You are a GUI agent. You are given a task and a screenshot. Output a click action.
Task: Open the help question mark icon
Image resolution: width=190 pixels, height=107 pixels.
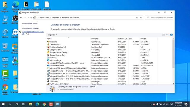(x=171, y=35)
